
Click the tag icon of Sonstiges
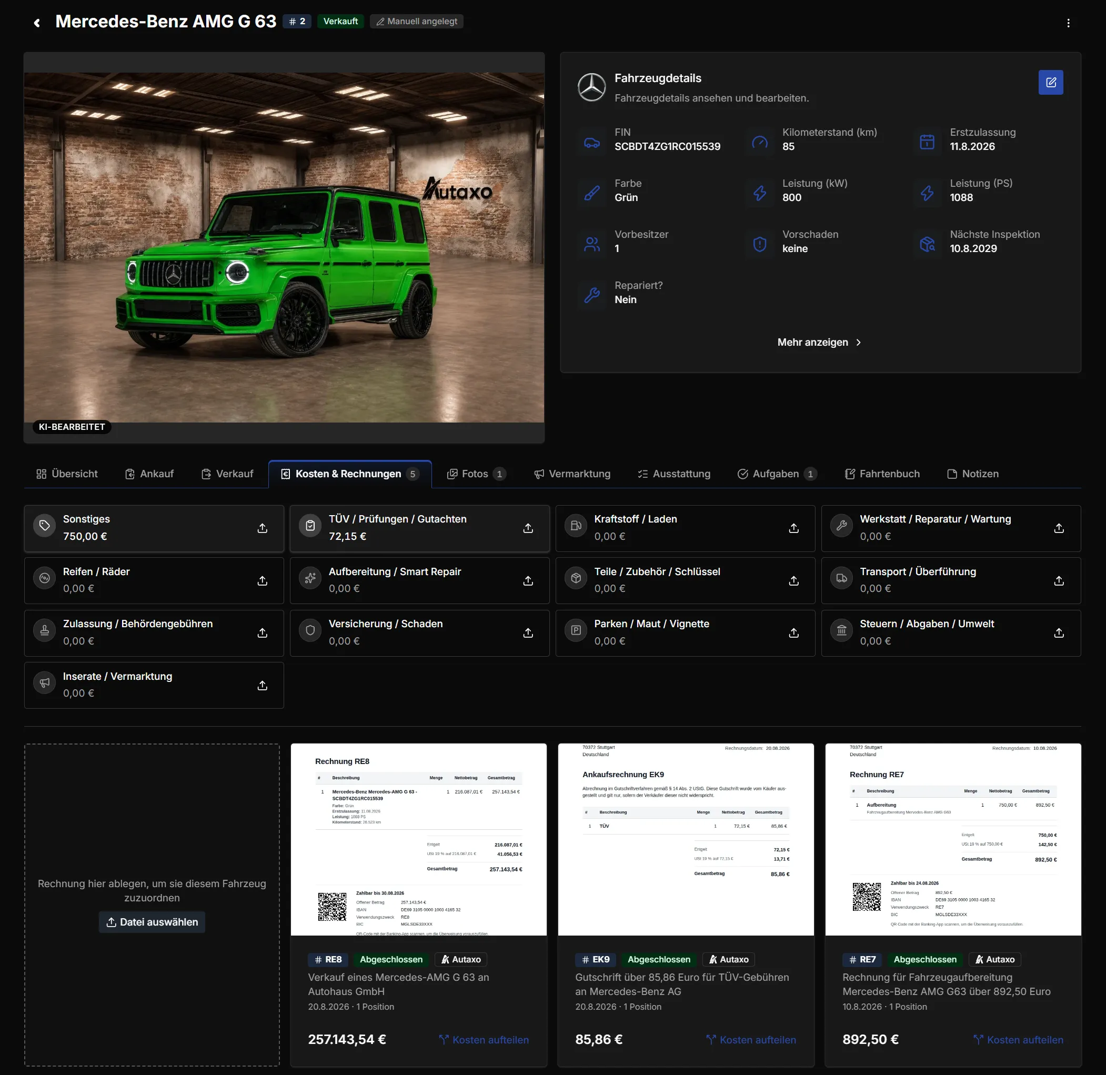pyautogui.click(x=45, y=526)
